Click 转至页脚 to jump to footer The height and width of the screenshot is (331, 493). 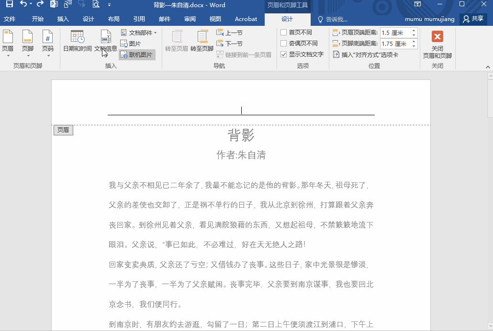[202, 41]
